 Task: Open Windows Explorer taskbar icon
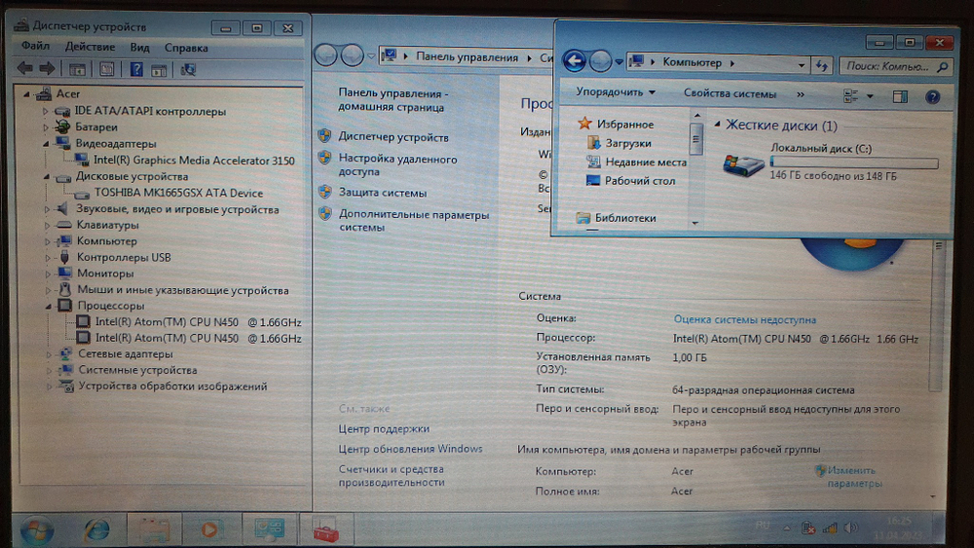pos(154,530)
